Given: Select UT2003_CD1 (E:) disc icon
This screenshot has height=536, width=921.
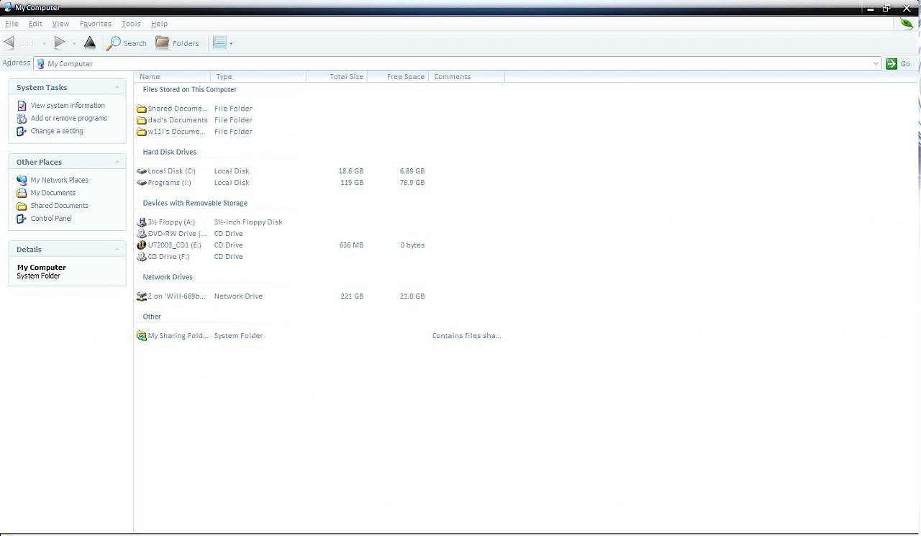Looking at the screenshot, I should (x=142, y=245).
